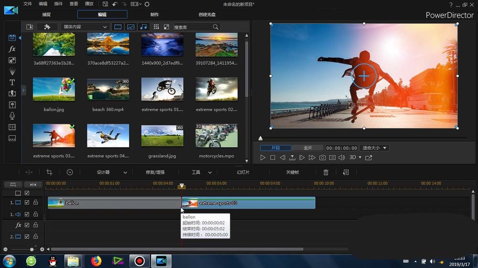Click the undo arrow in top toolbar
The image size is (478, 268).
(x=115, y=4)
